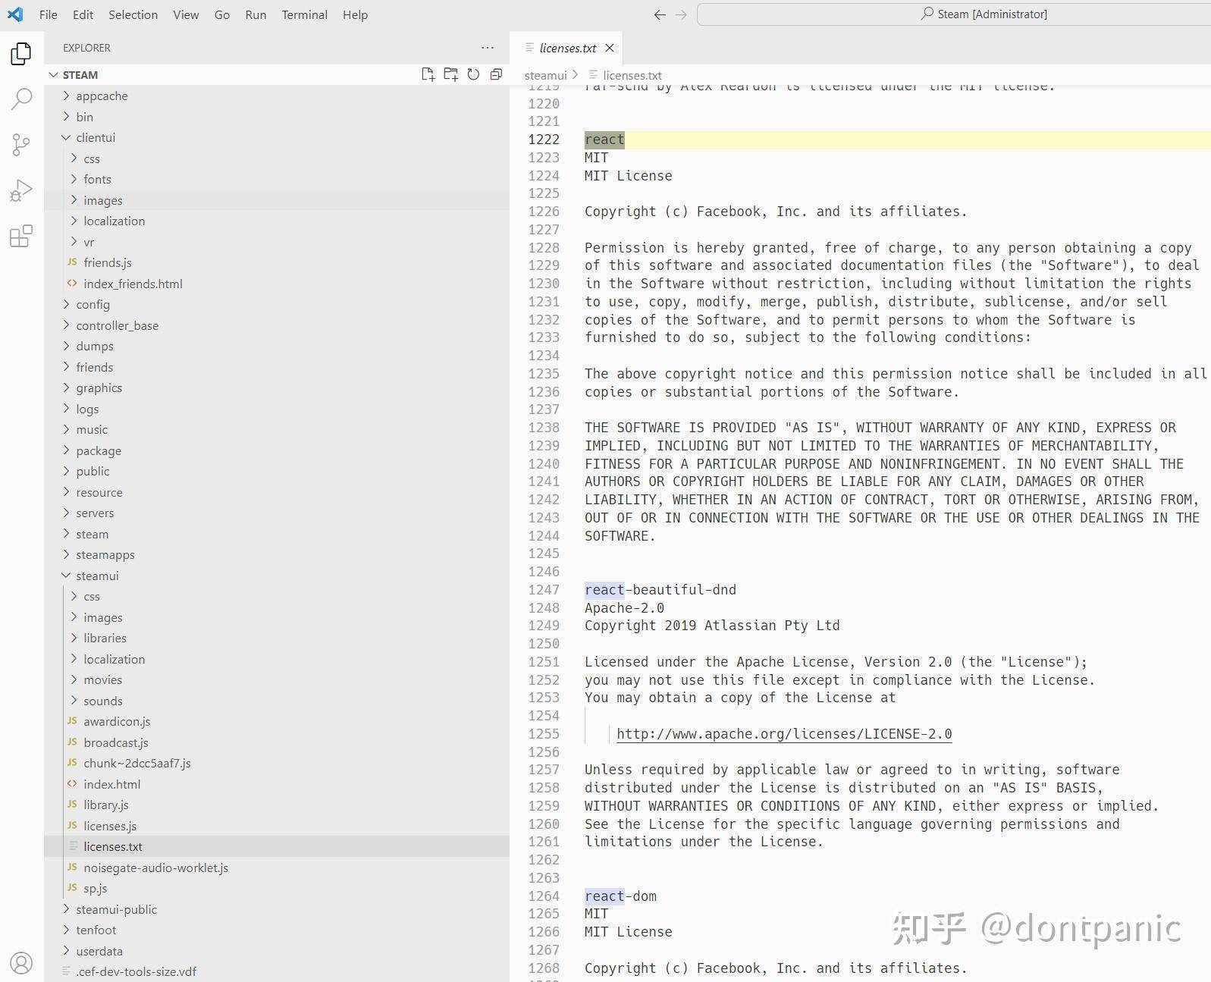Open broadcast.js file
Image resolution: width=1211 pixels, height=982 pixels.
coord(116,742)
